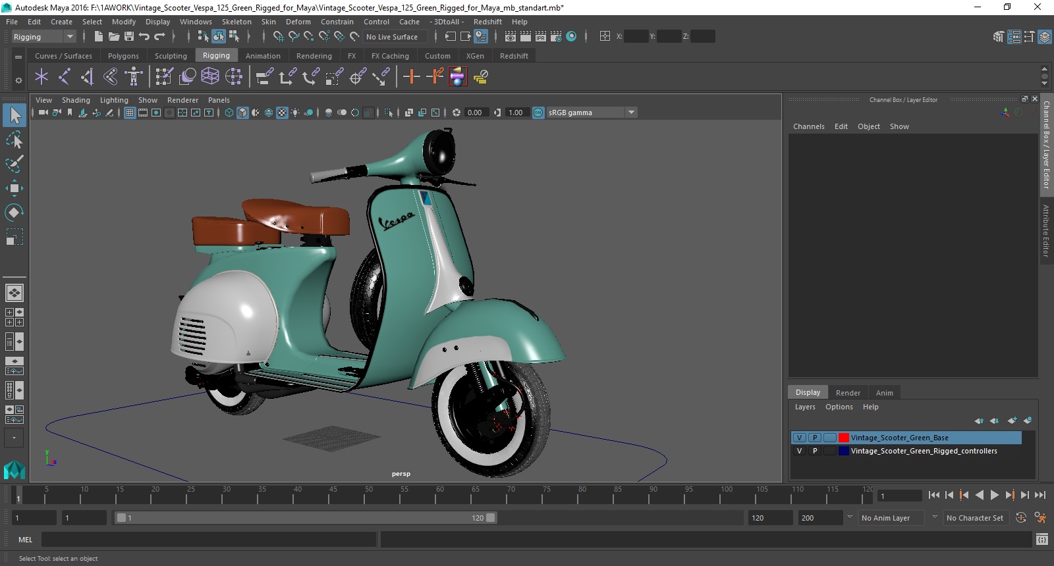This screenshot has height=566, width=1054.
Task: Select the arrow Select tool
Action: tap(14, 116)
